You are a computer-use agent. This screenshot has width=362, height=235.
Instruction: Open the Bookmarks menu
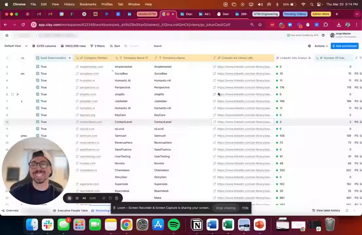pos(88,4)
